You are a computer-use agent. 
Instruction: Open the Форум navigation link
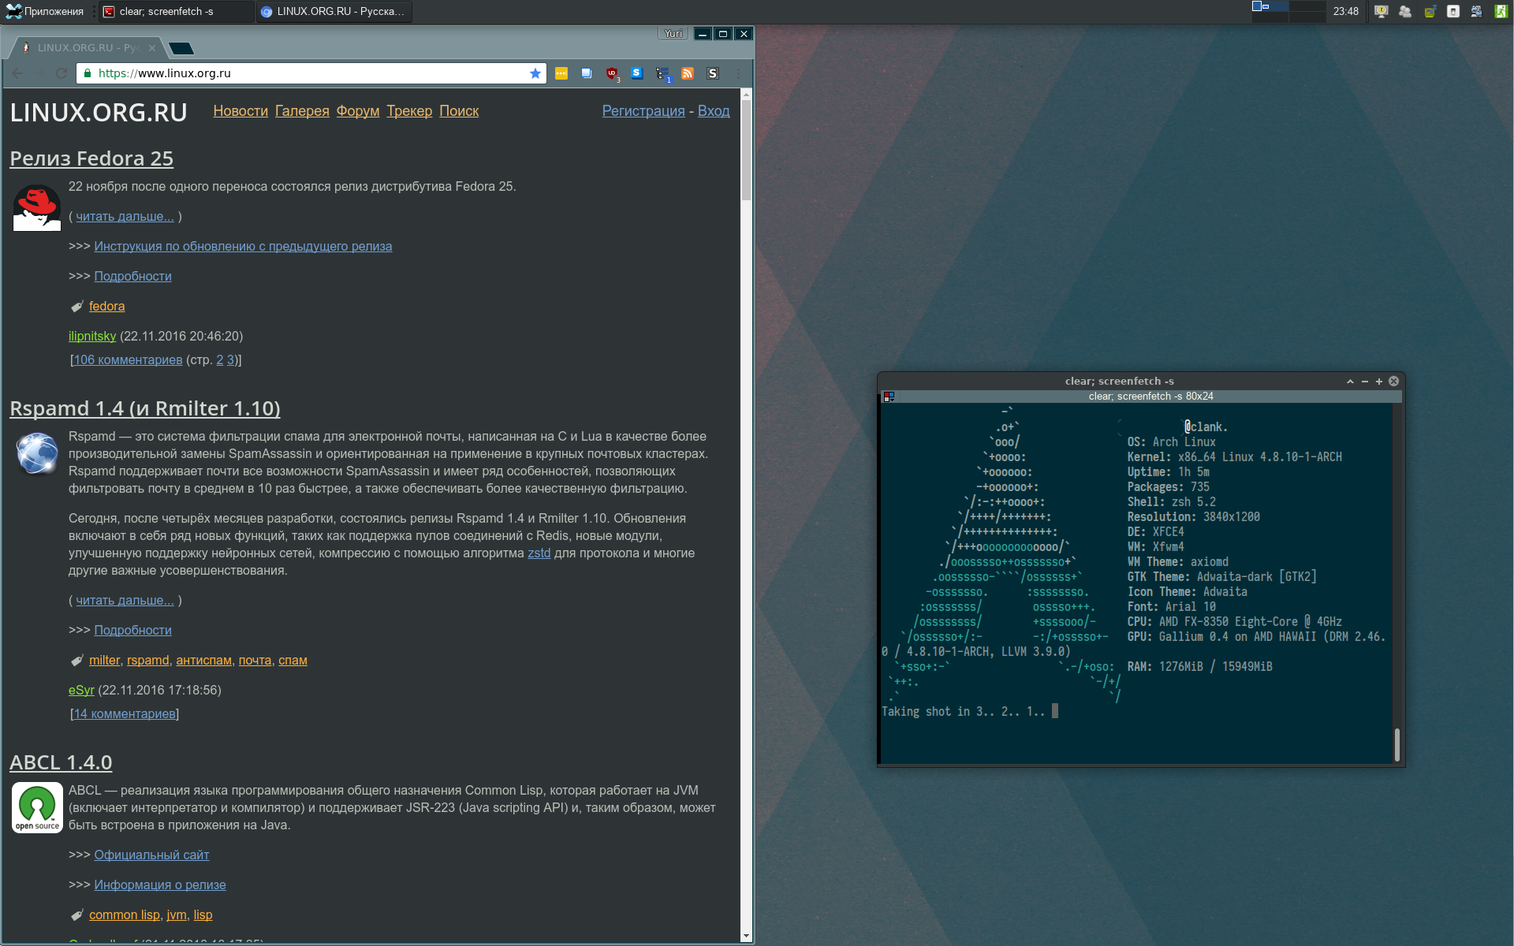coord(358,111)
